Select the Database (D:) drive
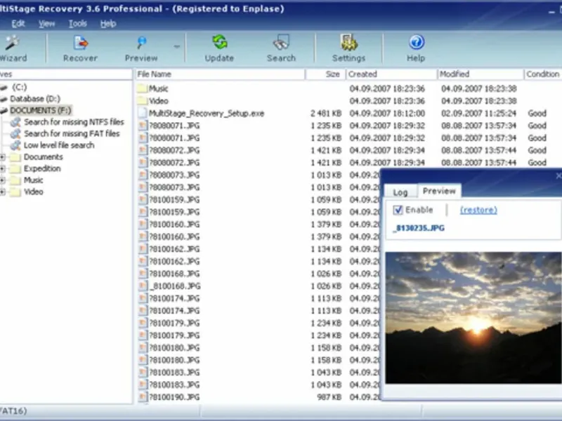Image resolution: width=562 pixels, height=421 pixels. (x=35, y=99)
